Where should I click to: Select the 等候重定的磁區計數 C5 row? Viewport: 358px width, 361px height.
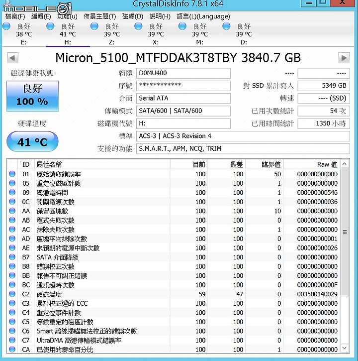tap(174, 322)
